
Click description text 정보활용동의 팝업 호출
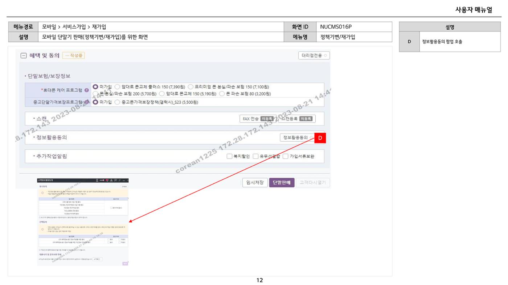tap(442, 42)
